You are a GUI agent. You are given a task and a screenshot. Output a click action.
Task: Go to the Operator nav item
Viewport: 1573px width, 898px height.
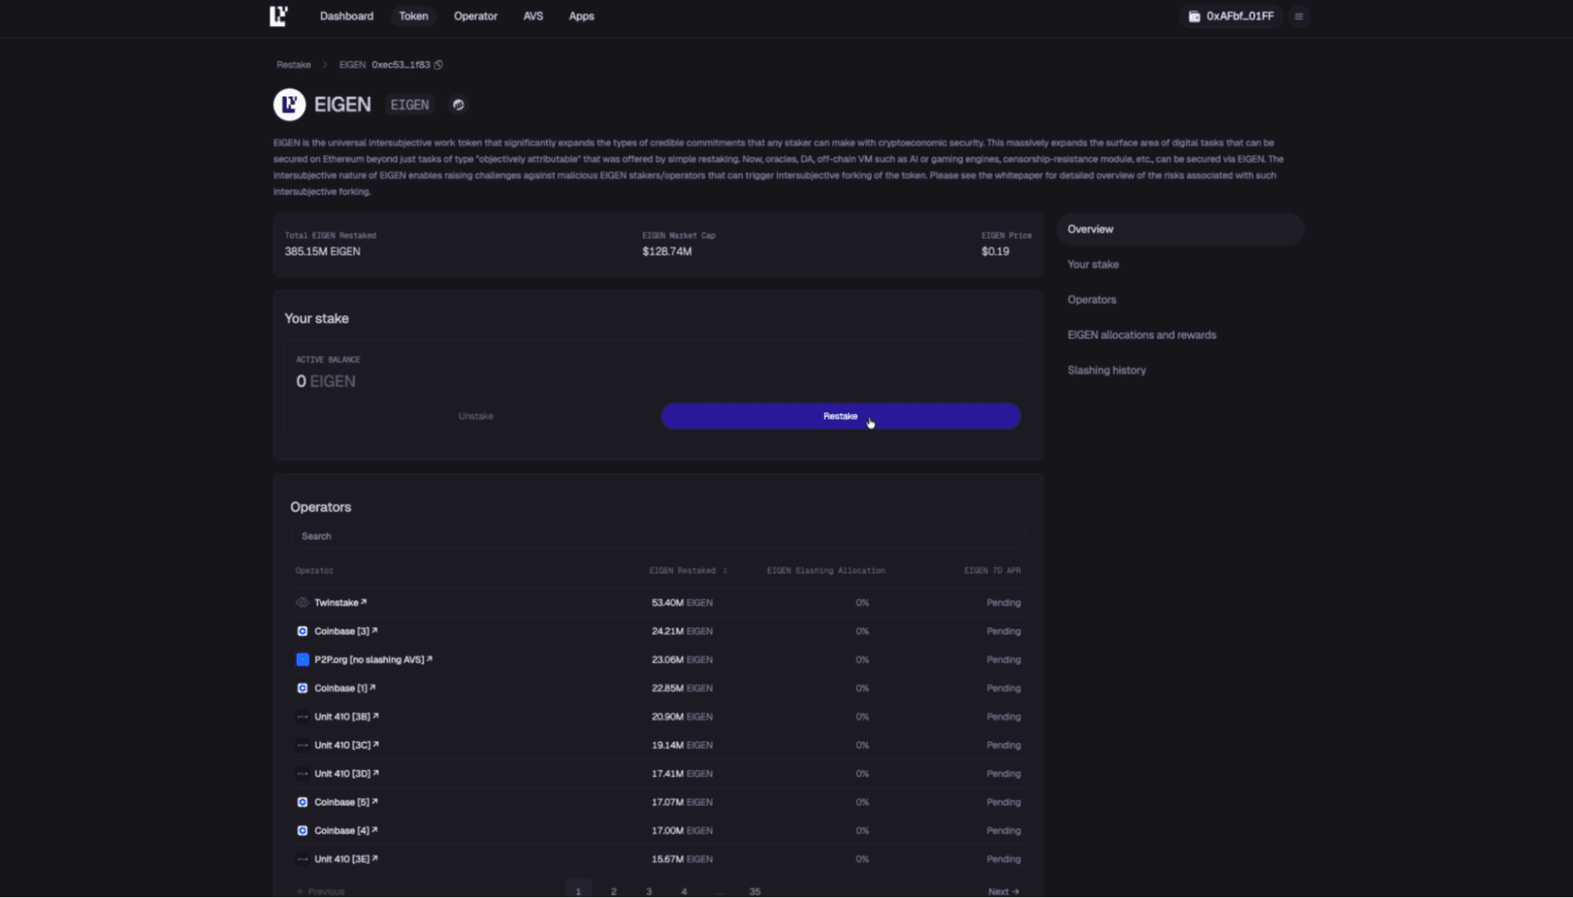[475, 16]
